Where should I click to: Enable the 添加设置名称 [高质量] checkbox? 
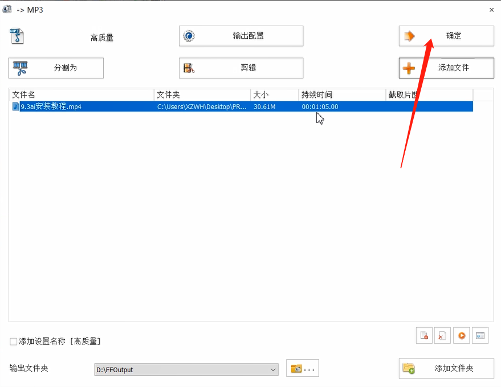13,341
